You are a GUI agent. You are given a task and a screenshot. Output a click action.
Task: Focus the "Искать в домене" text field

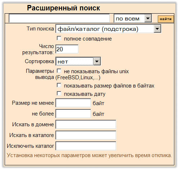pyautogui.click(x=86, y=124)
